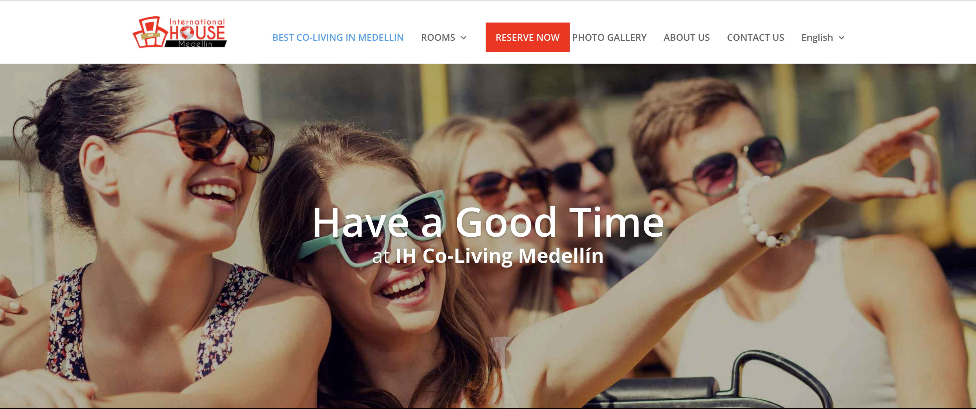Visit the Contact Us page

coord(756,37)
